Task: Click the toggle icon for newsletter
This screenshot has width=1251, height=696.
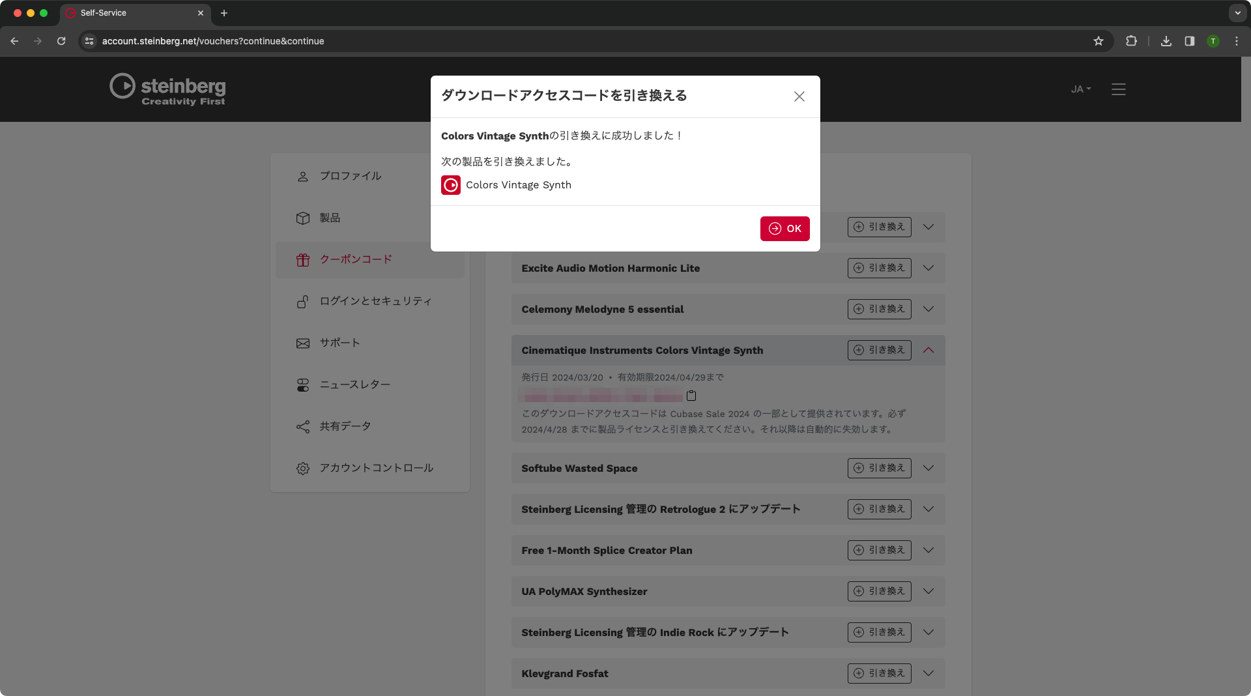Action: tap(302, 385)
